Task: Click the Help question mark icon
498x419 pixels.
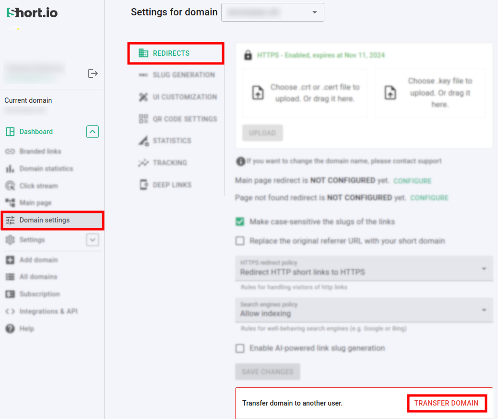Action: pyautogui.click(x=10, y=329)
